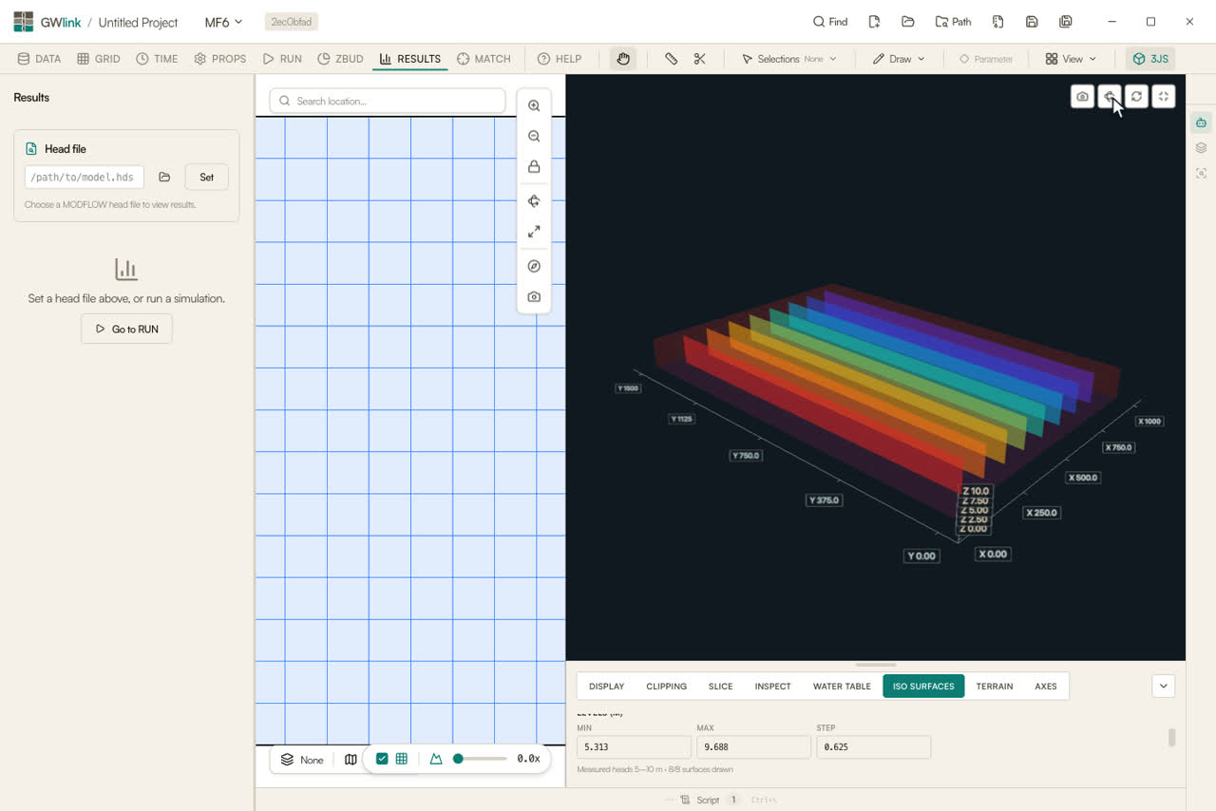Browse for head file folder icon

pos(164,178)
